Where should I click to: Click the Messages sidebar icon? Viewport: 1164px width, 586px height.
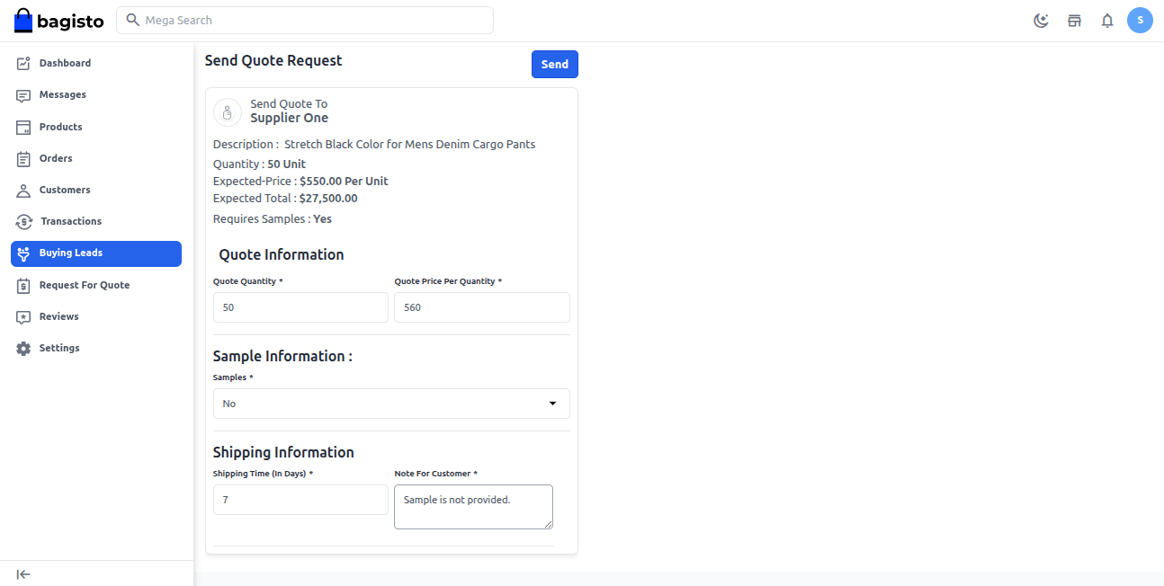(23, 95)
